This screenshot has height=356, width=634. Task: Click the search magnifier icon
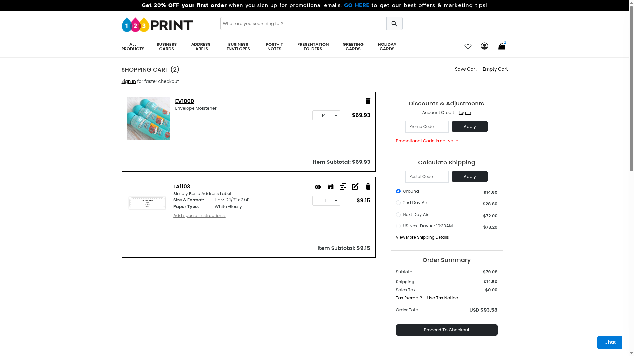(394, 24)
